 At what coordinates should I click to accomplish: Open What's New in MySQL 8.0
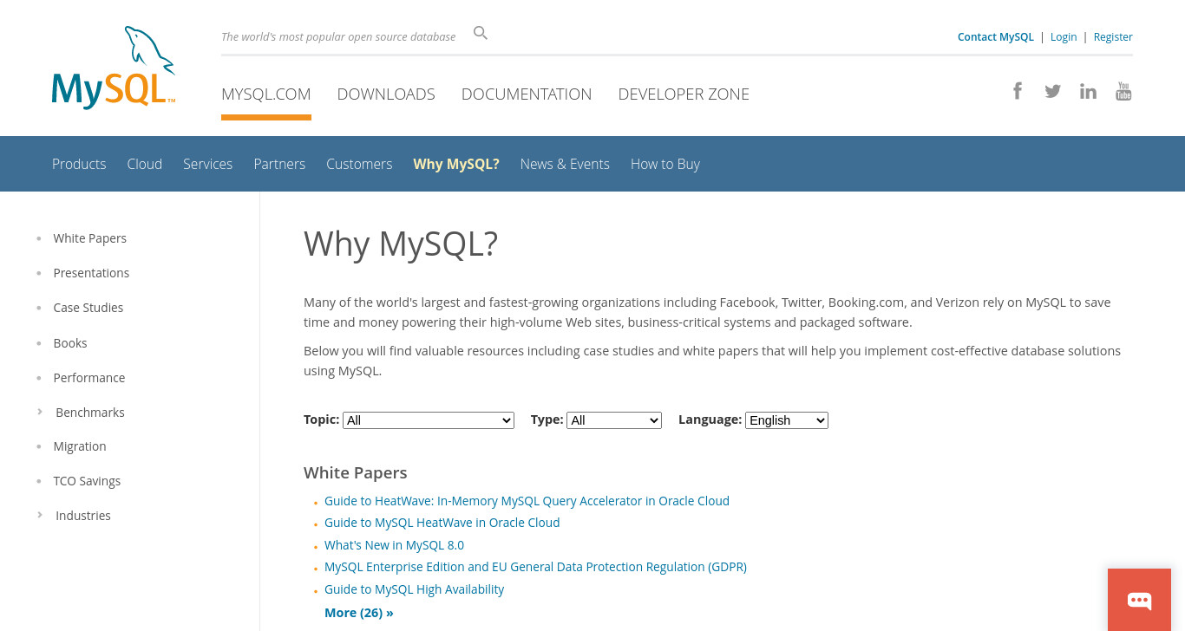[394, 545]
